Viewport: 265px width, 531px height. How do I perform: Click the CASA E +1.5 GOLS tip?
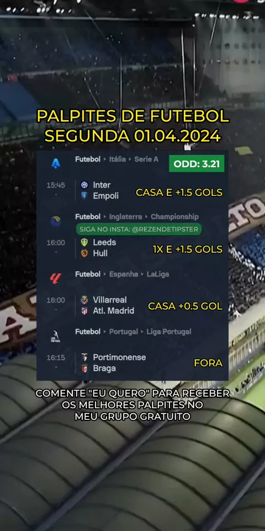(x=179, y=192)
